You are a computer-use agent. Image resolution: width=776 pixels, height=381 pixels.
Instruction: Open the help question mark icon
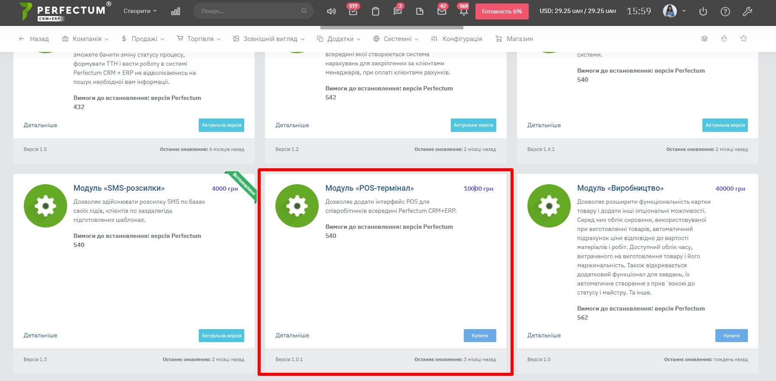[x=725, y=12]
